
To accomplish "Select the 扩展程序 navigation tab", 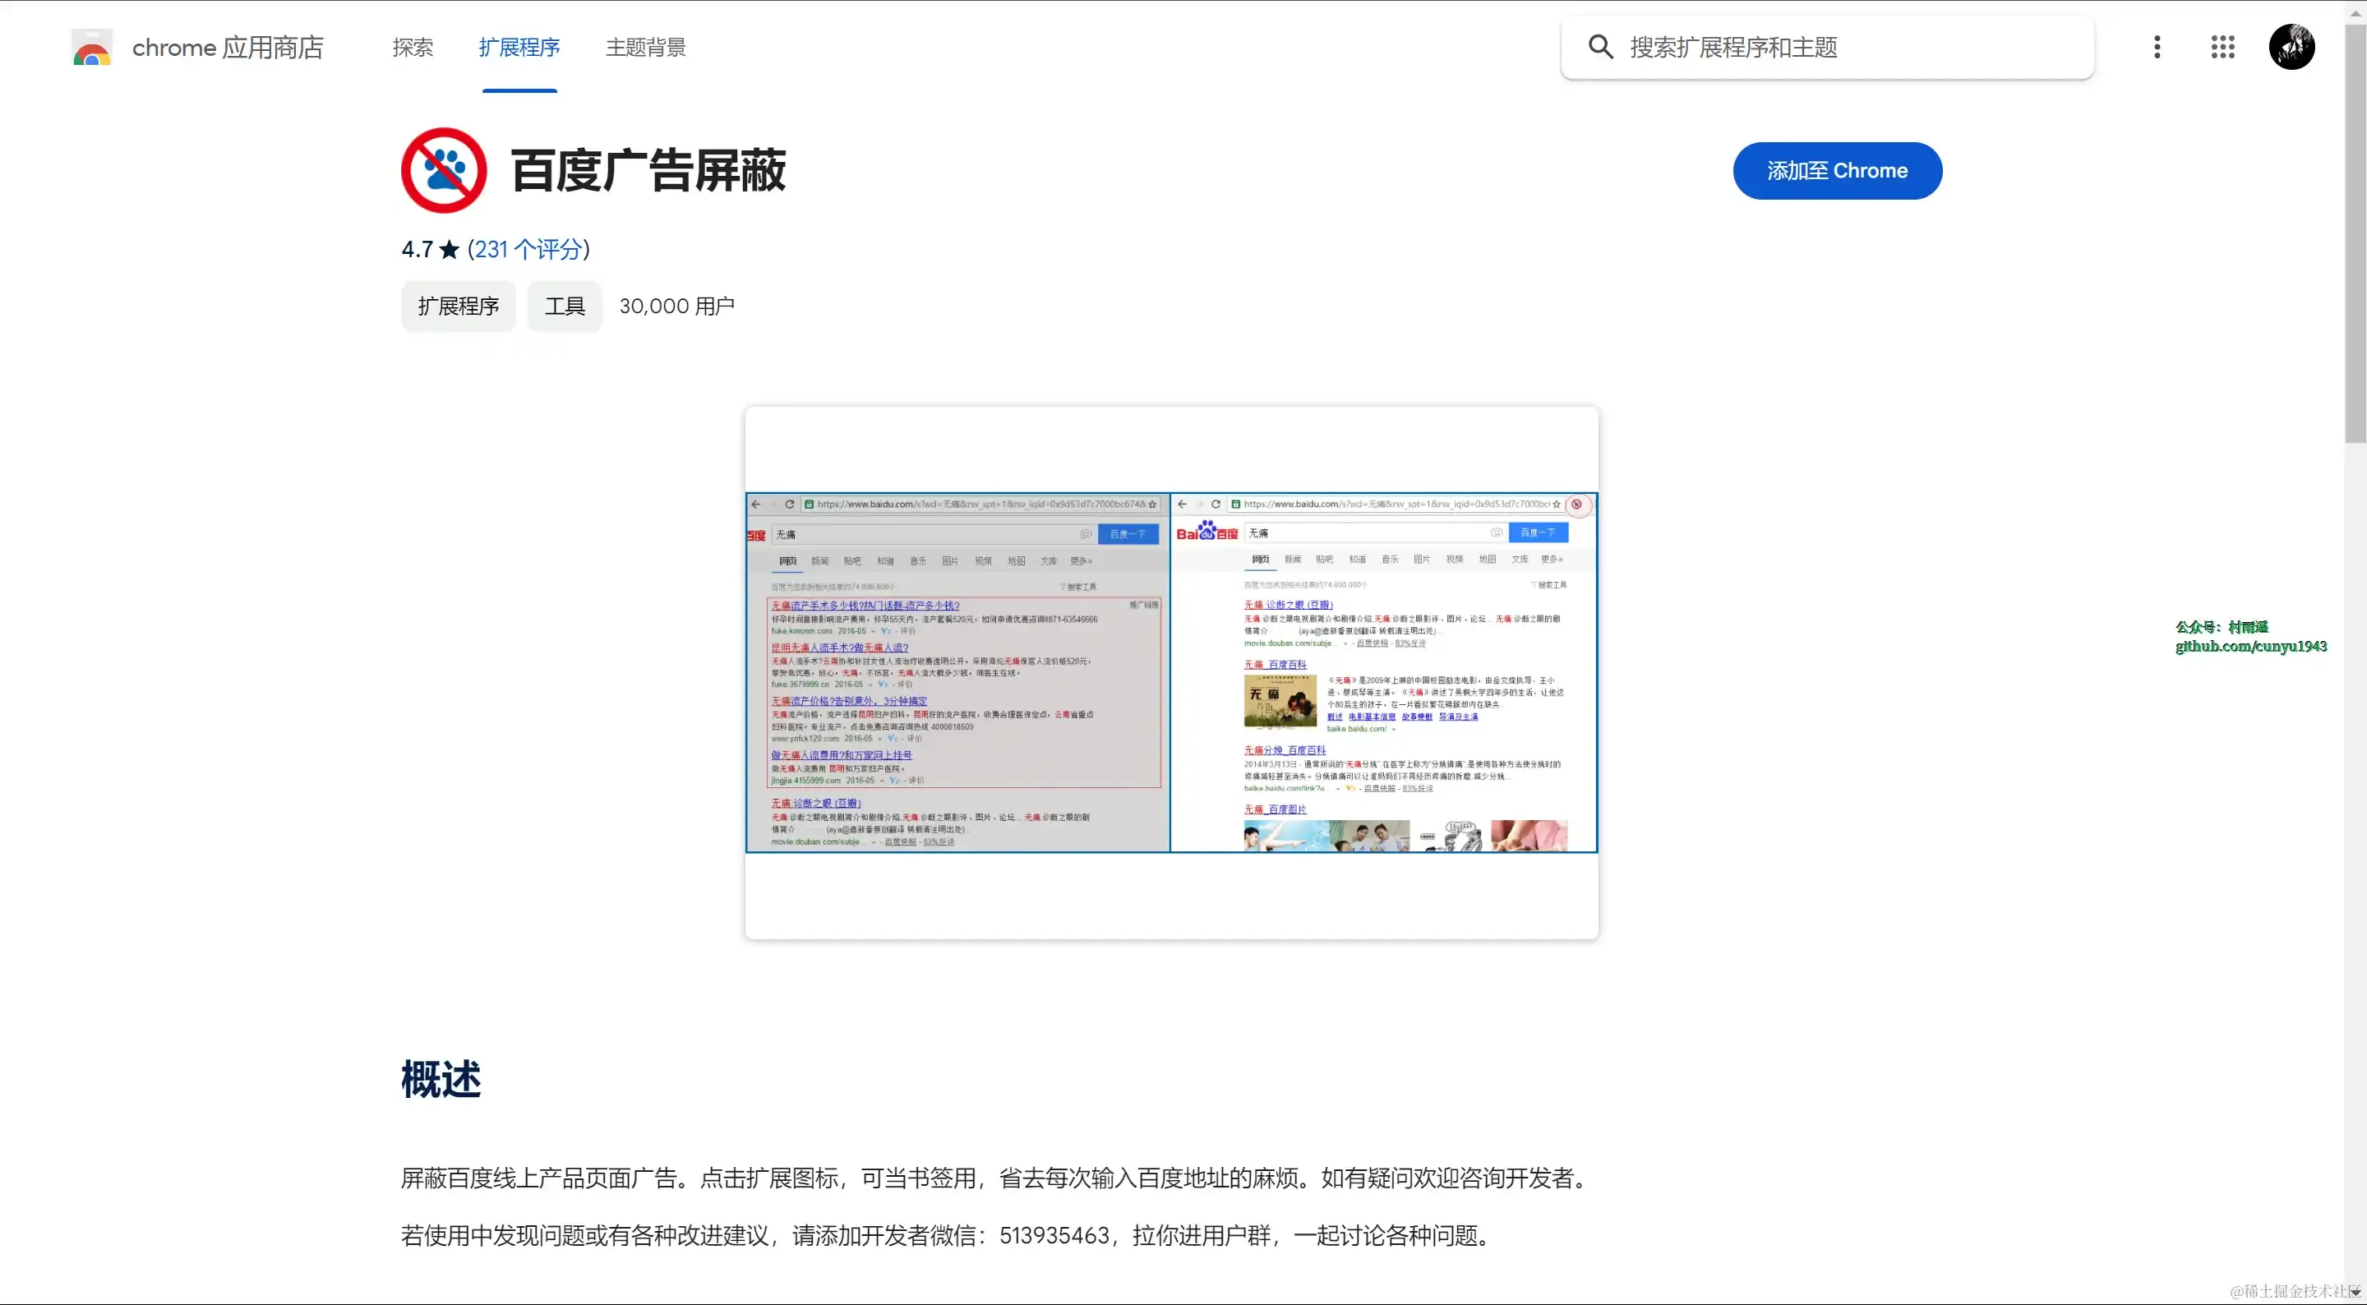I will click(519, 48).
